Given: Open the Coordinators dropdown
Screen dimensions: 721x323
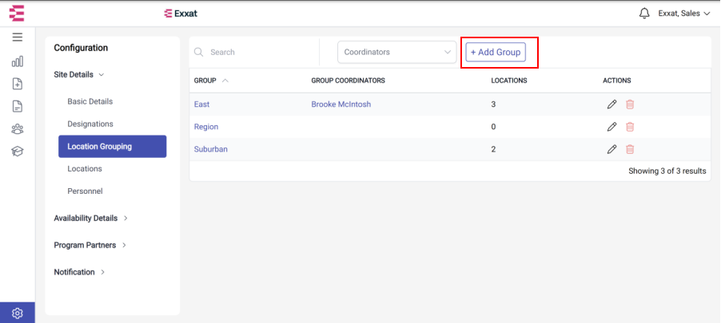Looking at the screenshot, I should click(396, 53).
